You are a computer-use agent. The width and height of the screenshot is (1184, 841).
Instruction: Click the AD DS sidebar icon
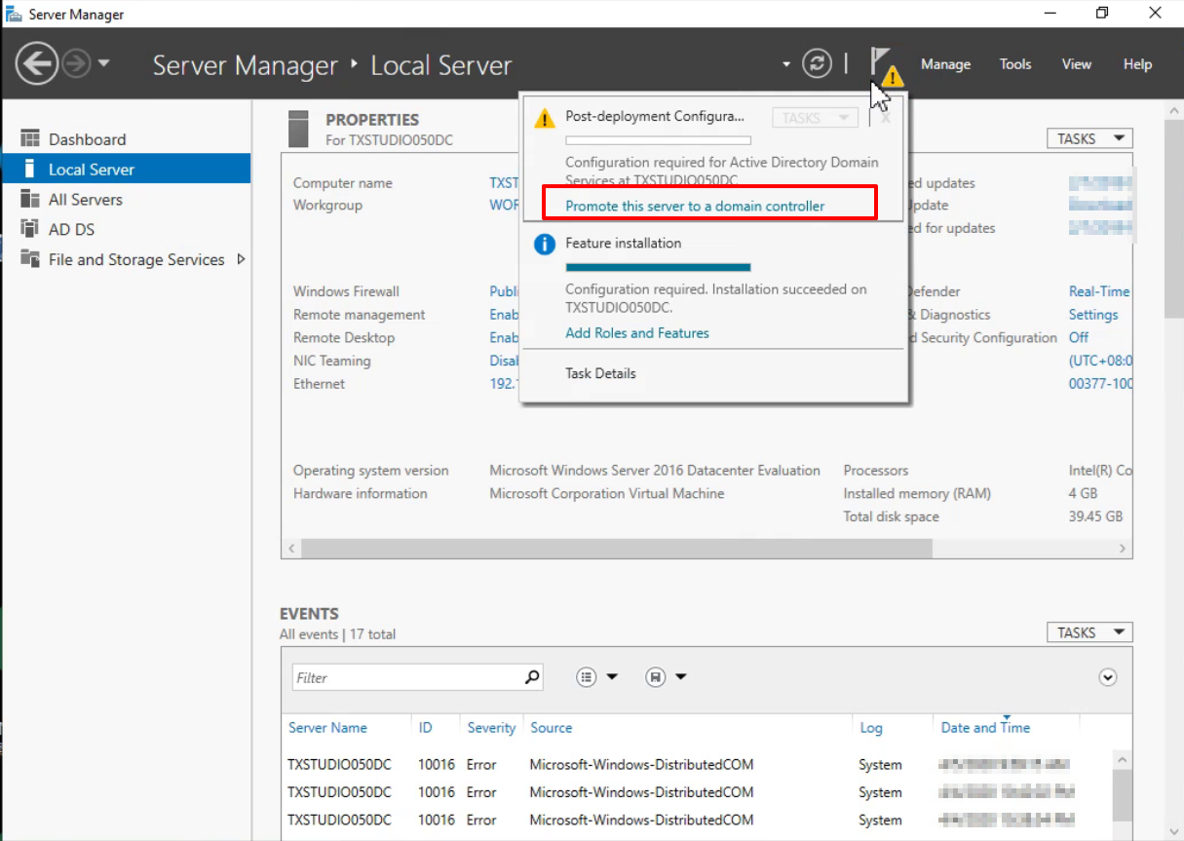30,229
